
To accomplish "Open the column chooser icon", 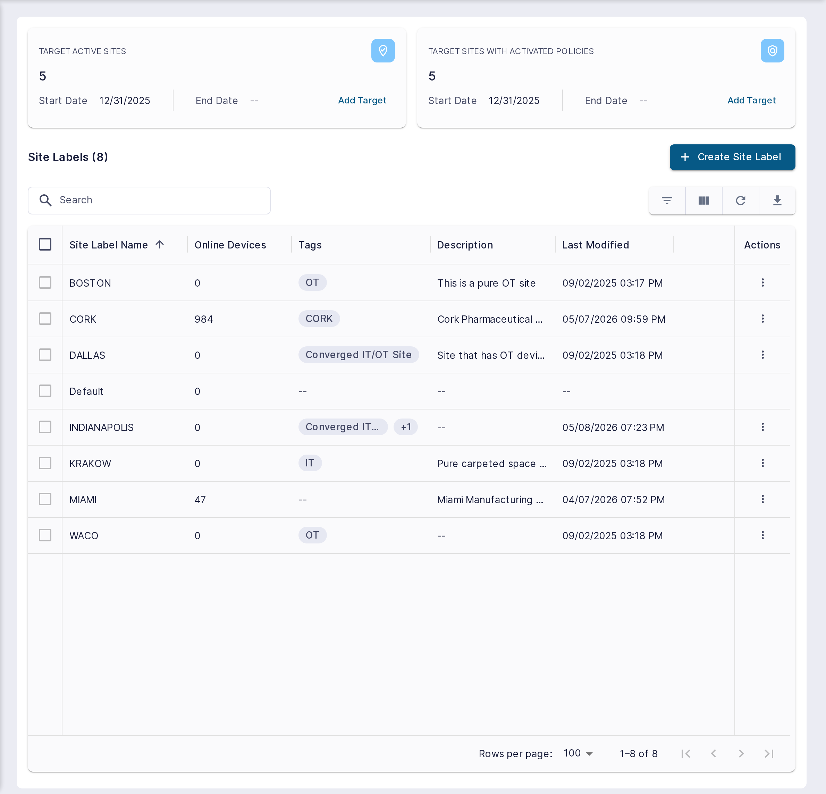I will (x=703, y=200).
